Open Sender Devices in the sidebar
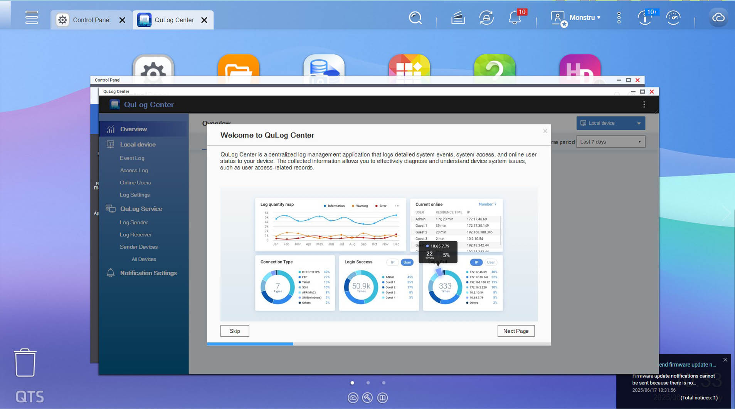This screenshot has width=735, height=409. tap(139, 247)
